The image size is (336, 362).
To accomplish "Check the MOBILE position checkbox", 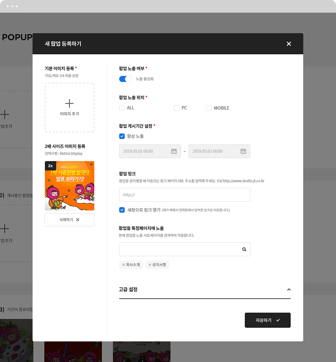I will click(x=209, y=108).
